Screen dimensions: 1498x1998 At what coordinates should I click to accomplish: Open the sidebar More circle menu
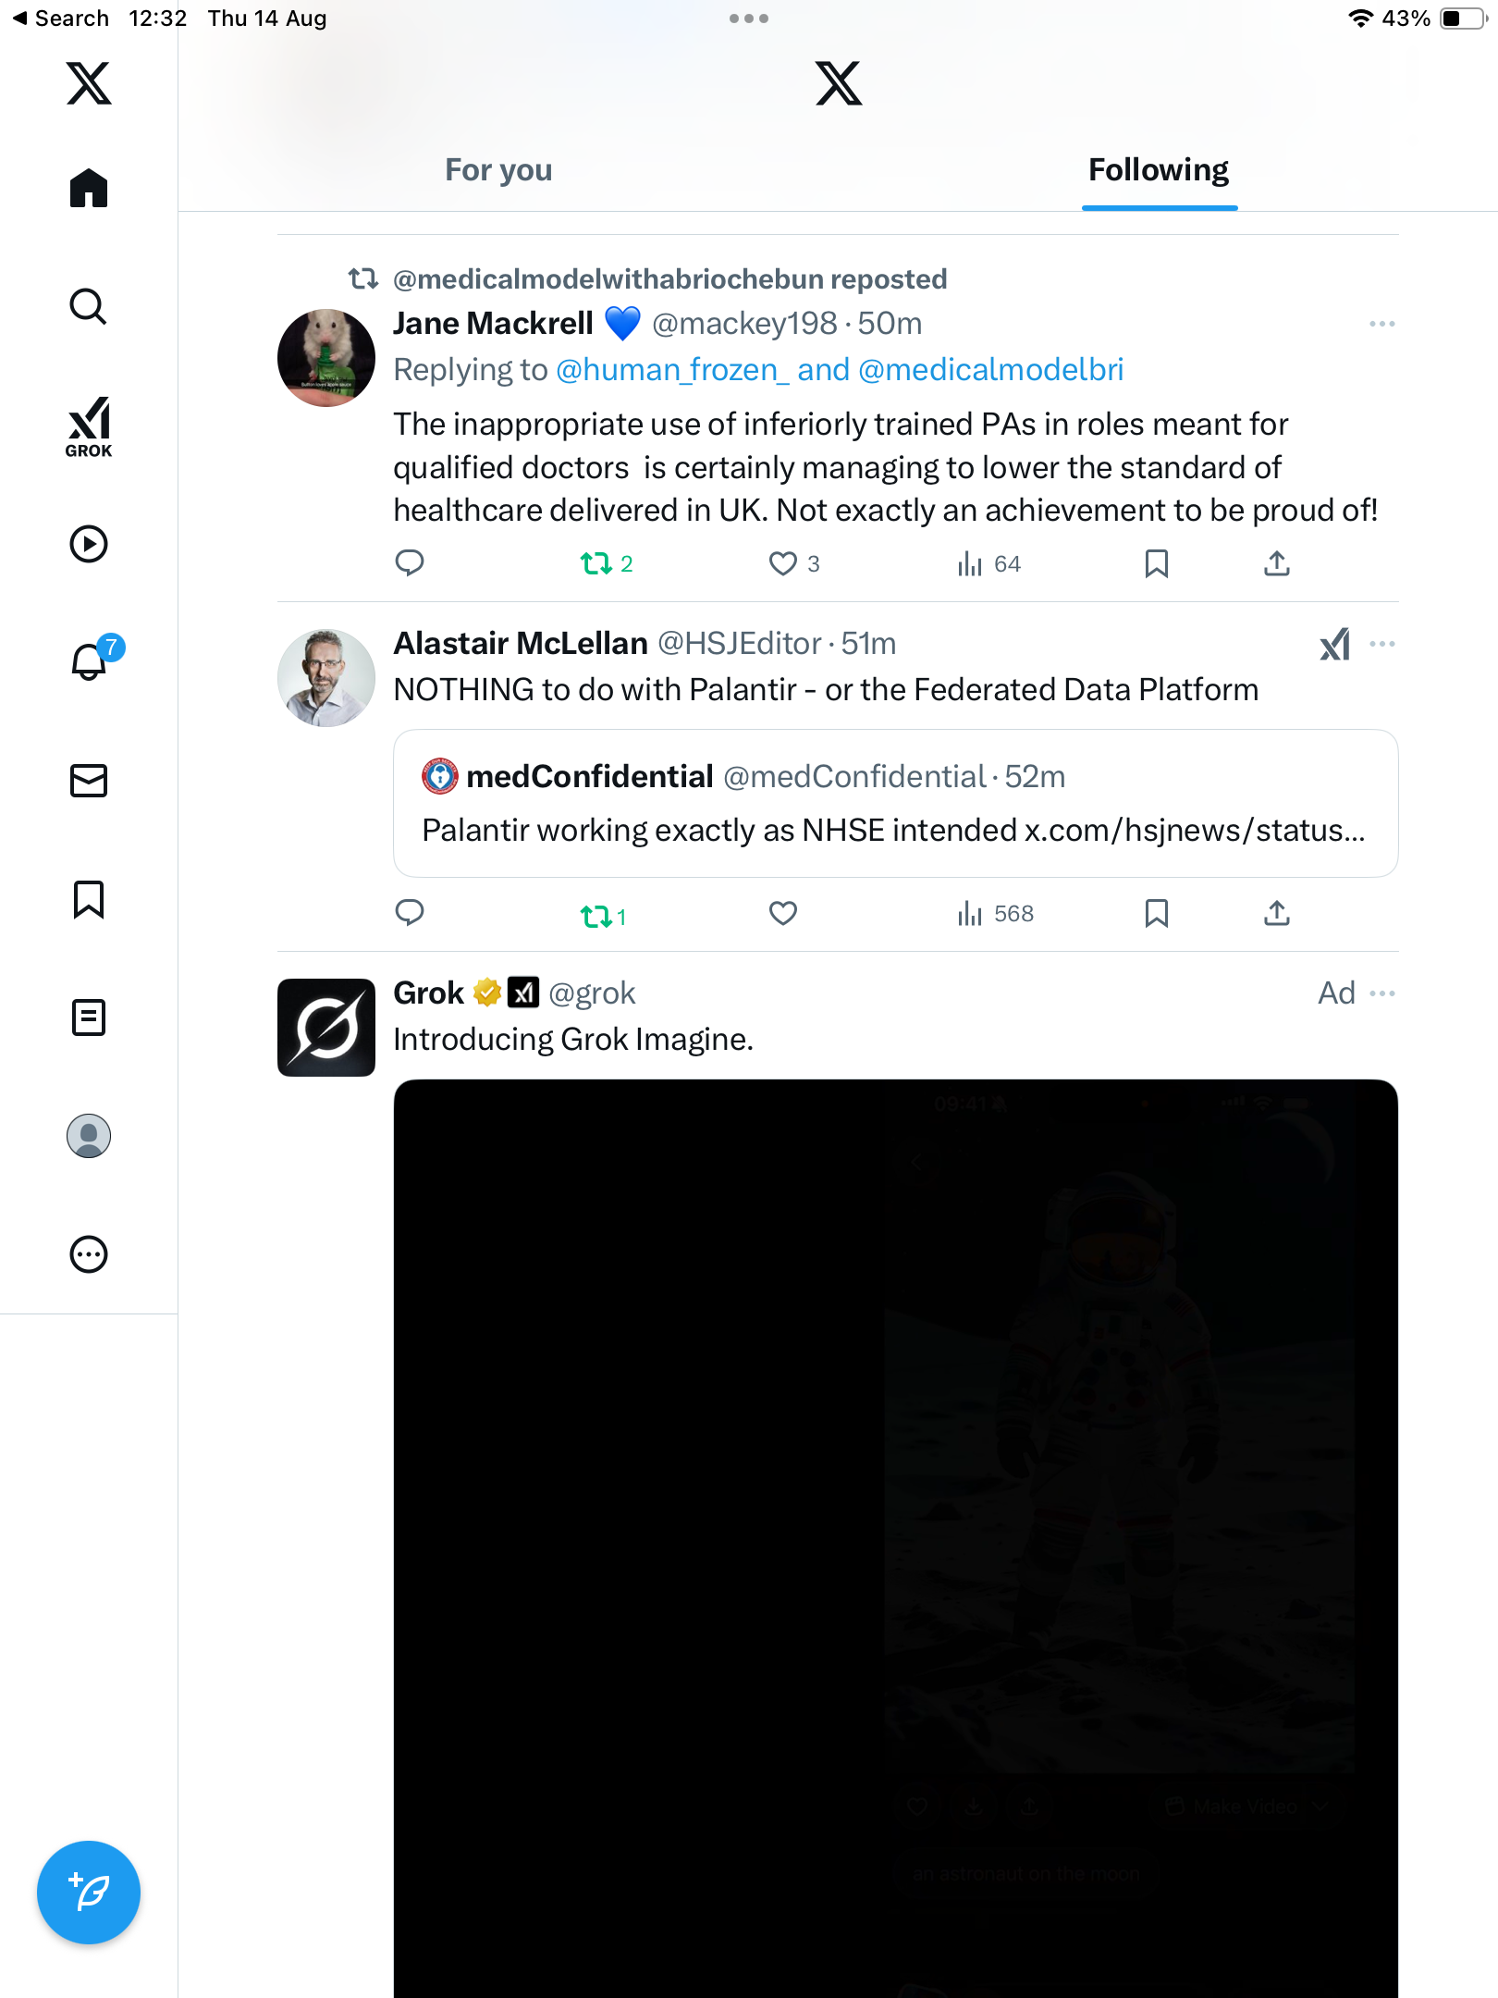[x=89, y=1254]
